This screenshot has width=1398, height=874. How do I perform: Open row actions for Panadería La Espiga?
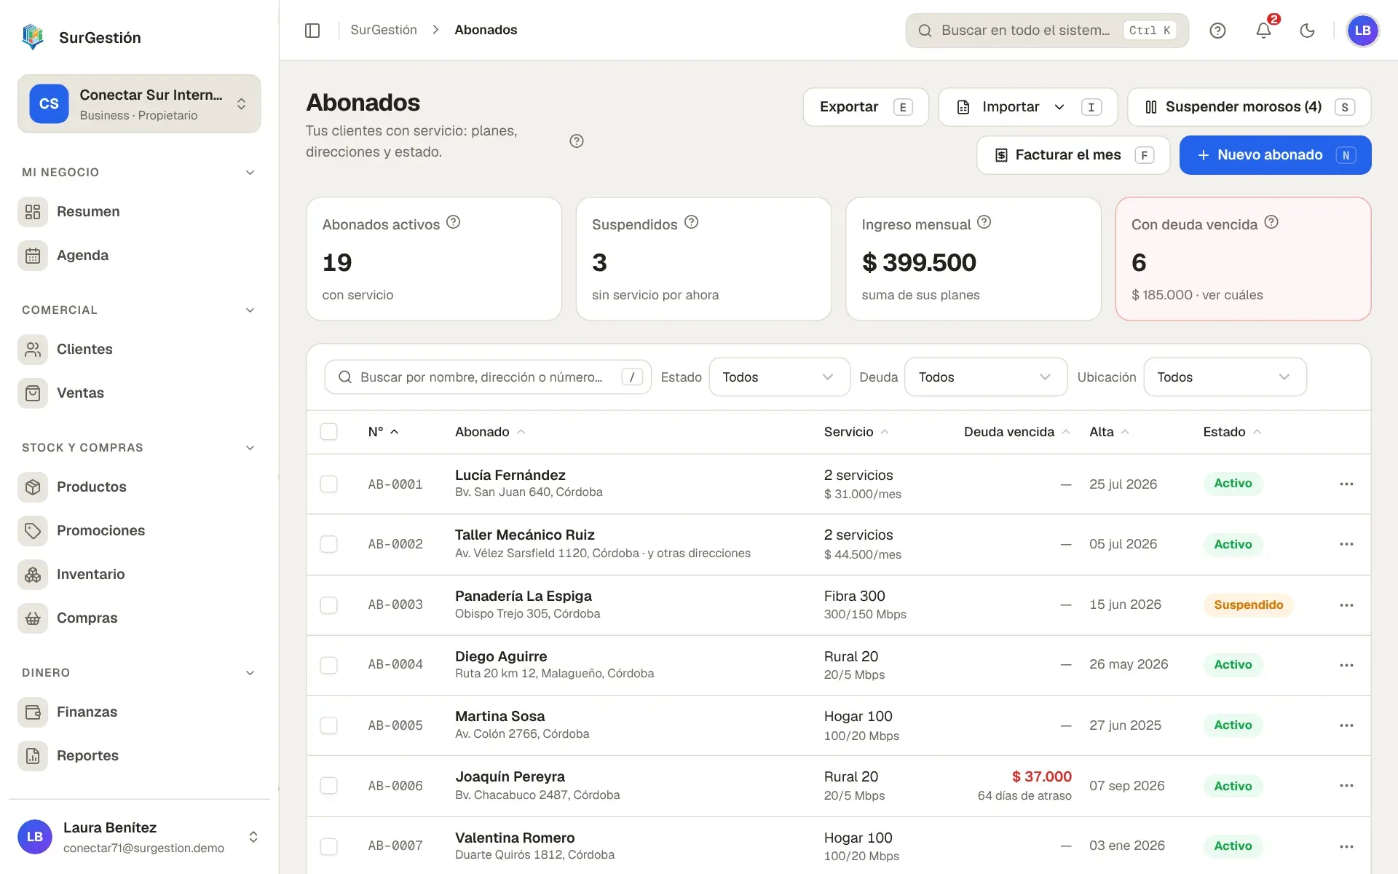pos(1346,605)
